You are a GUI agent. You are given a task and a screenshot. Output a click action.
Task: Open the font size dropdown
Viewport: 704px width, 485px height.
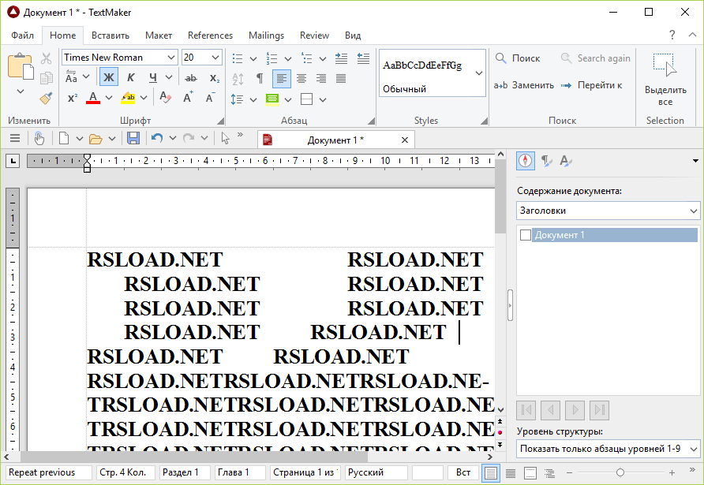[x=215, y=58]
